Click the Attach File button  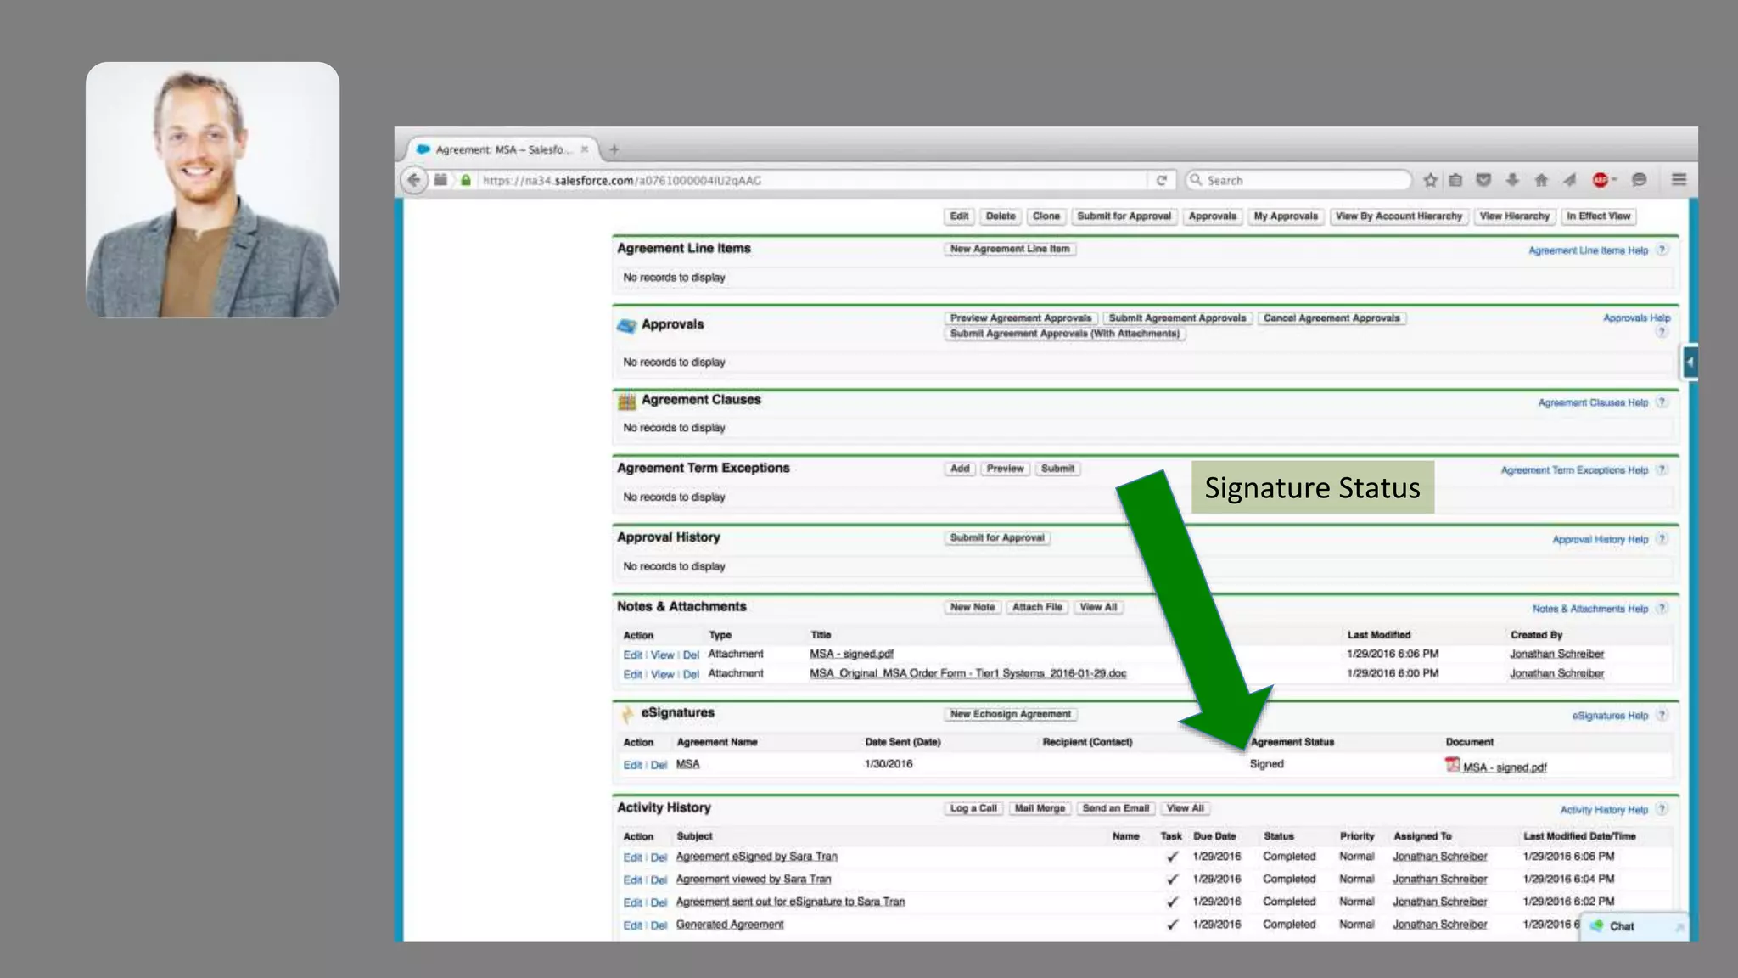[x=1037, y=607]
